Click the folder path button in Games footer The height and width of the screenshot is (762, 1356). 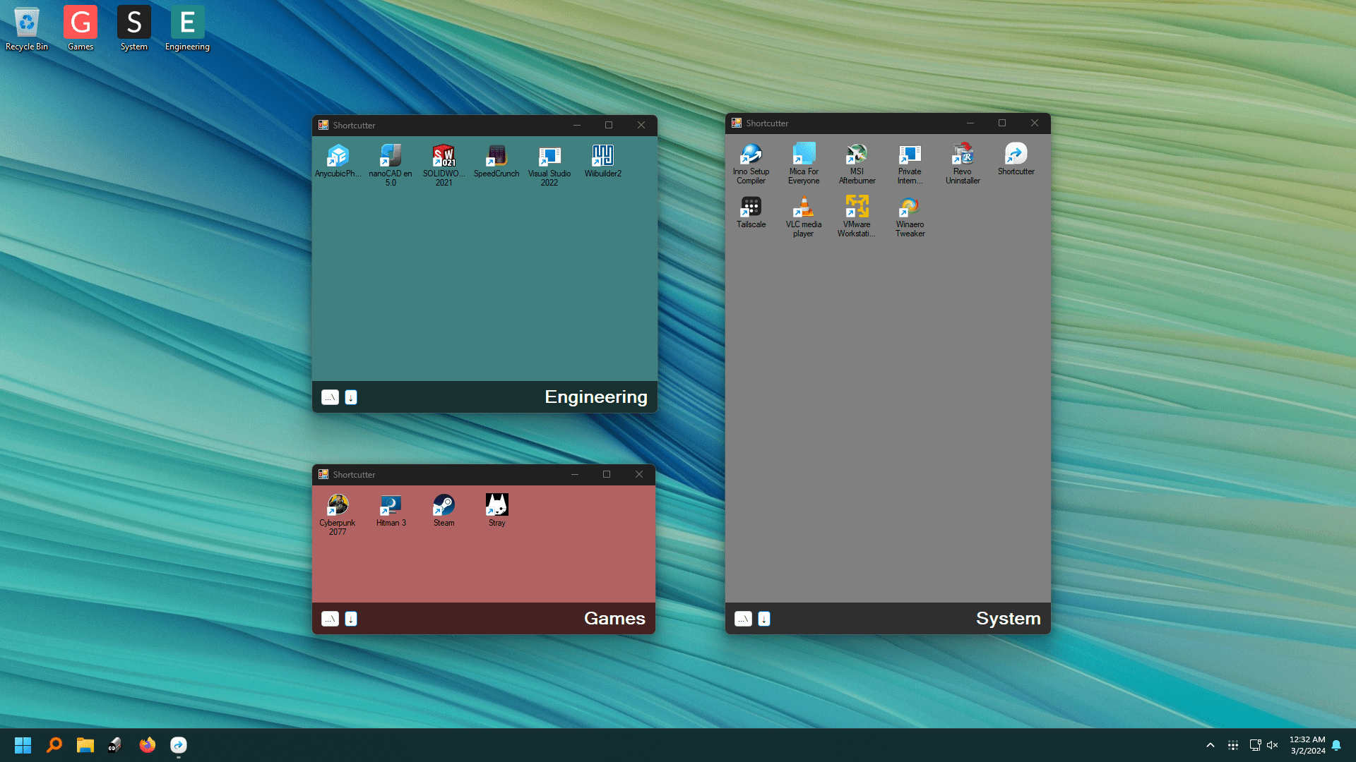click(330, 619)
